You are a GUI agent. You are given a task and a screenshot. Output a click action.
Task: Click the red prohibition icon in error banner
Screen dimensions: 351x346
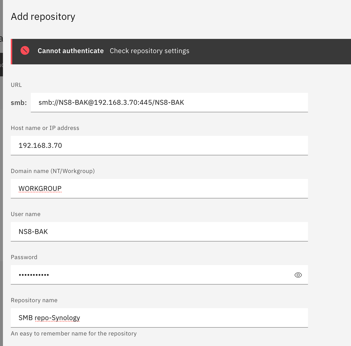click(25, 50)
